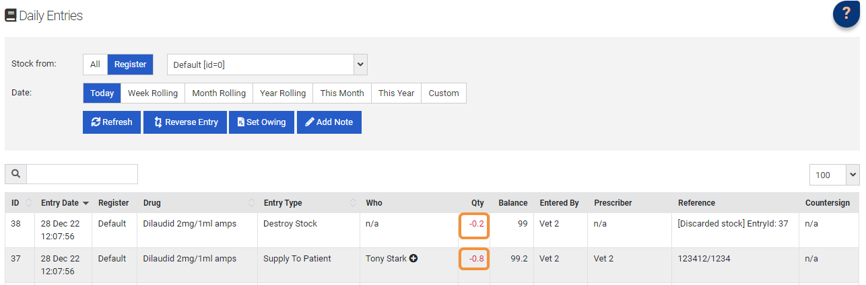Viewport: 866px width, 285px height.
Task: Select the Register stock toggle
Action: 130,65
